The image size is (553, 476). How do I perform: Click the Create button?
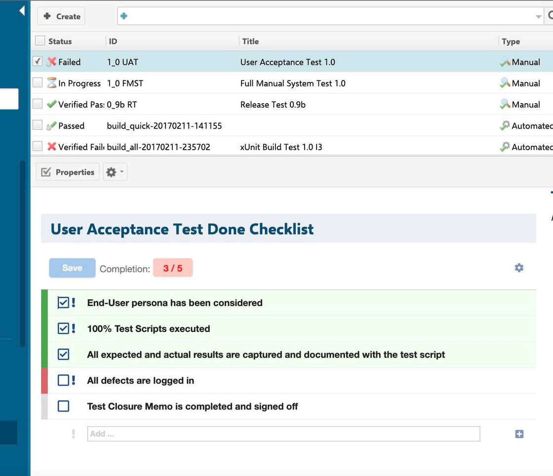pyautogui.click(x=62, y=16)
